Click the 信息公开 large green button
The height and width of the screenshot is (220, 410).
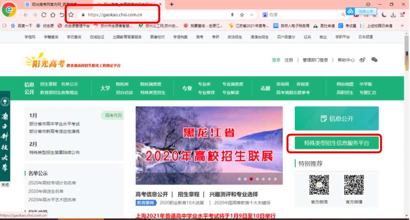(x=337, y=118)
